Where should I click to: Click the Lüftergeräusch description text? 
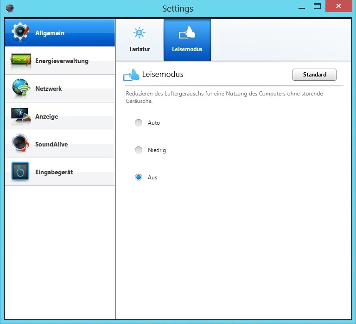point(224,97)
